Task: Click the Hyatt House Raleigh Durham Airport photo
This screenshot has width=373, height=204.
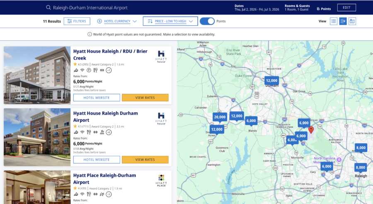Action: click(37, 137)
